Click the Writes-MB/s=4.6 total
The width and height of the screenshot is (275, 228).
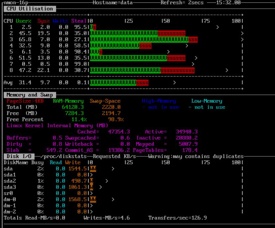[106, 218]
